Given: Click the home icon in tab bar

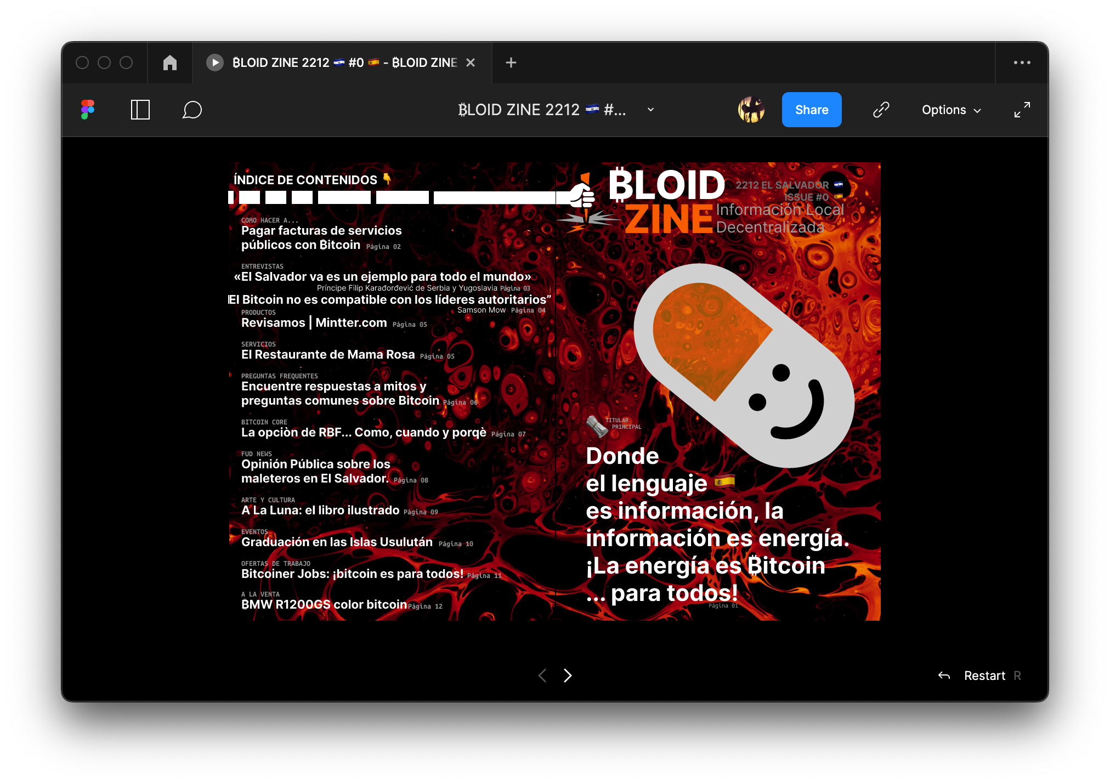Looking at the screenshot, I should click(170, 63).
